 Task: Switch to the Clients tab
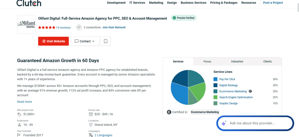[x=267, y=61]
